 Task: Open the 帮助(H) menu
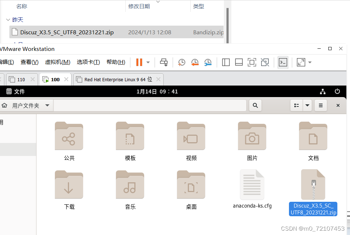coord(116,62)
